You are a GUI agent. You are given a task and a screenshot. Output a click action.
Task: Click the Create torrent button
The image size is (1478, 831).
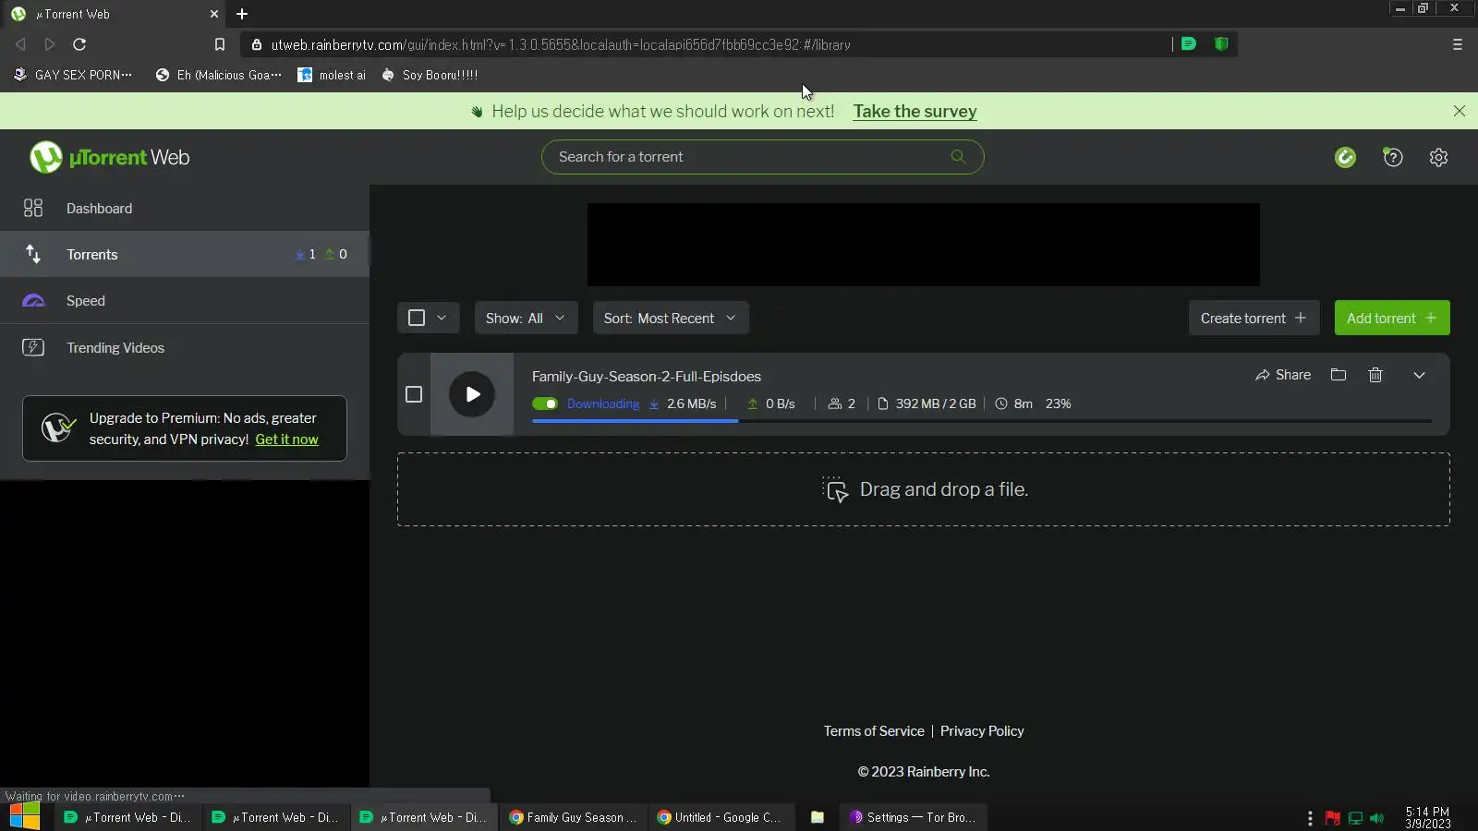coord(1254,318)
